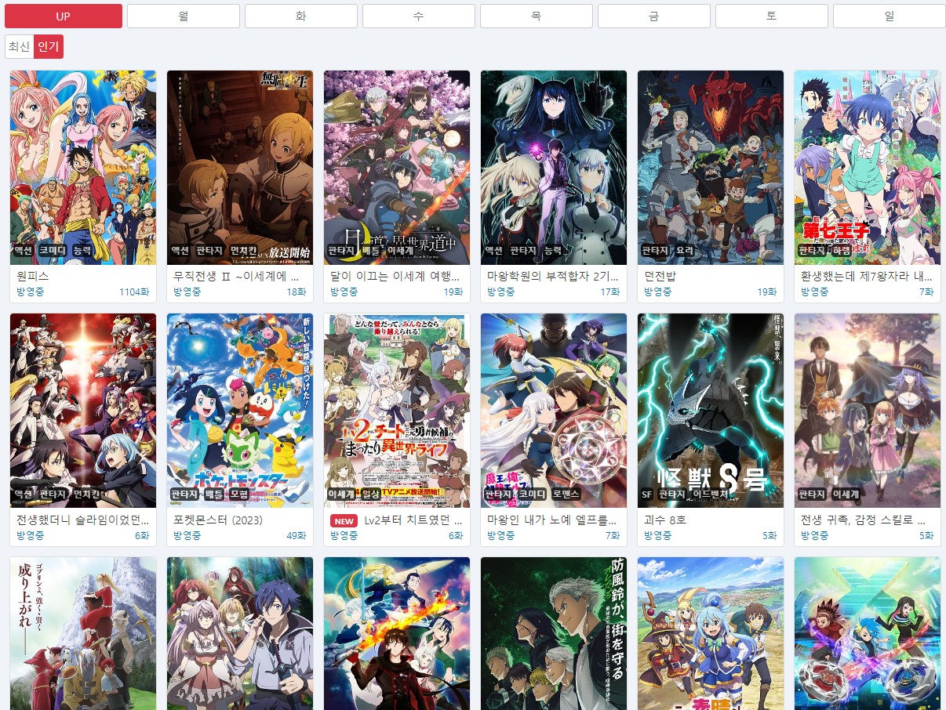Open the 목 (Thursday) tab

(537, 16)
